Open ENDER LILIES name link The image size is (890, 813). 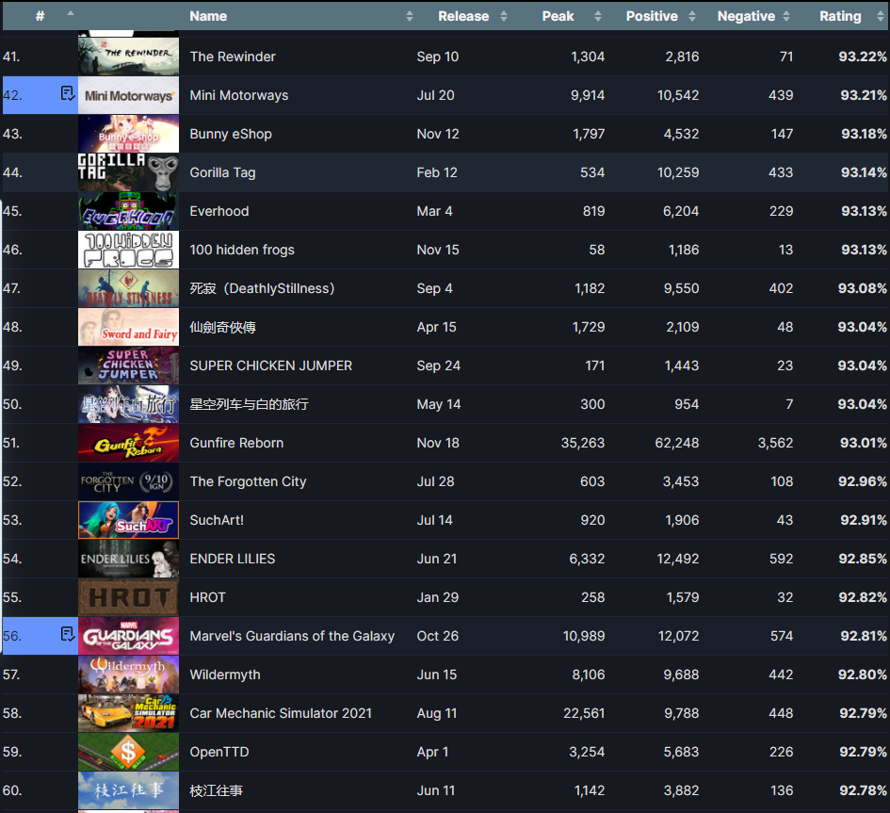[232, 559]
